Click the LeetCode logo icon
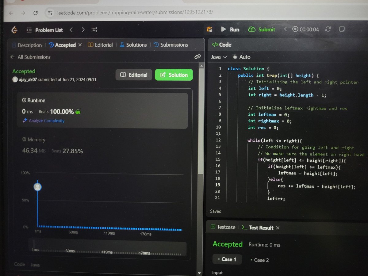Screen dimensions: 368x276 [14, 30]
